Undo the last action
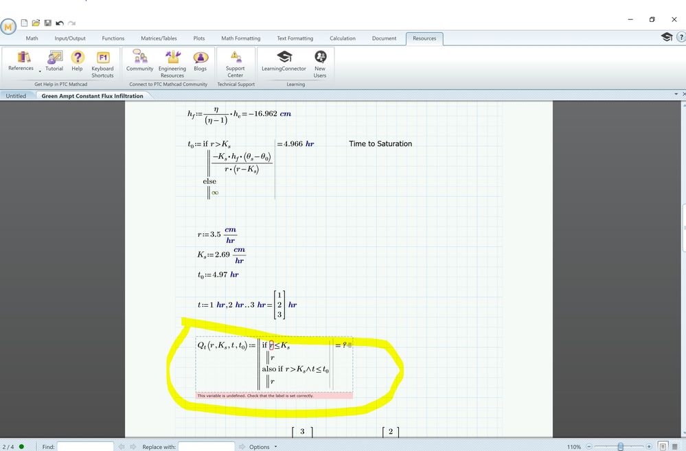Image resolution: width=686 pixels, height=451 pixels. coord(60,23)
